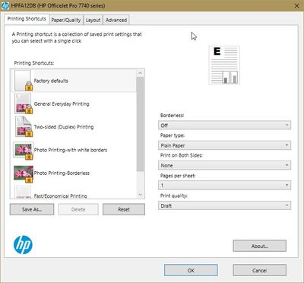Click the Reset button
This screenshot has width=304, height=283.
[124, 209]
